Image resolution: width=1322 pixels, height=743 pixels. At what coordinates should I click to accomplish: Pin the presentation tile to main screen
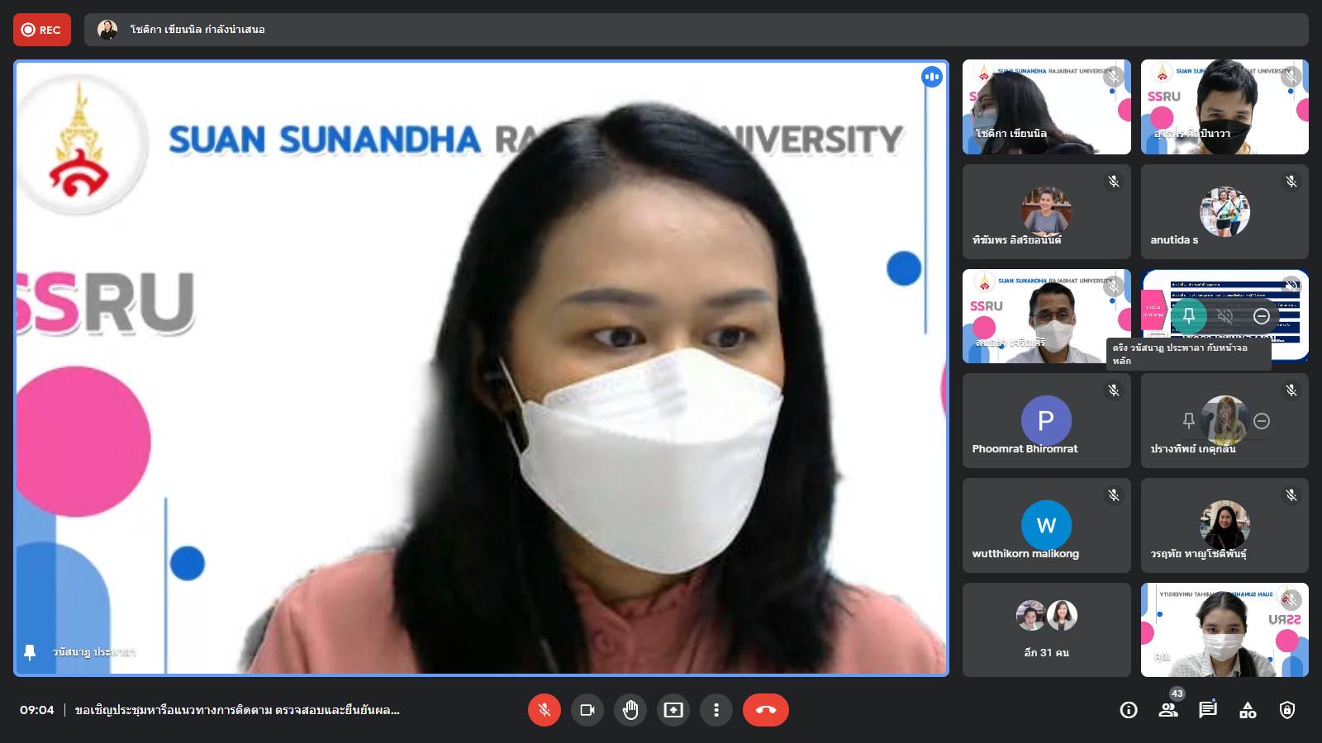pos(1189,316)
